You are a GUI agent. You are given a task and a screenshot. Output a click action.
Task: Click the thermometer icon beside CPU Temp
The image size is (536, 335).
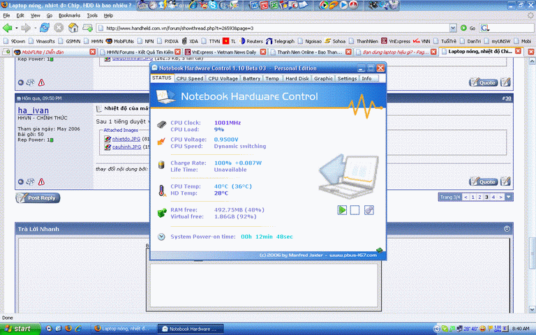(x=161, y=189)
